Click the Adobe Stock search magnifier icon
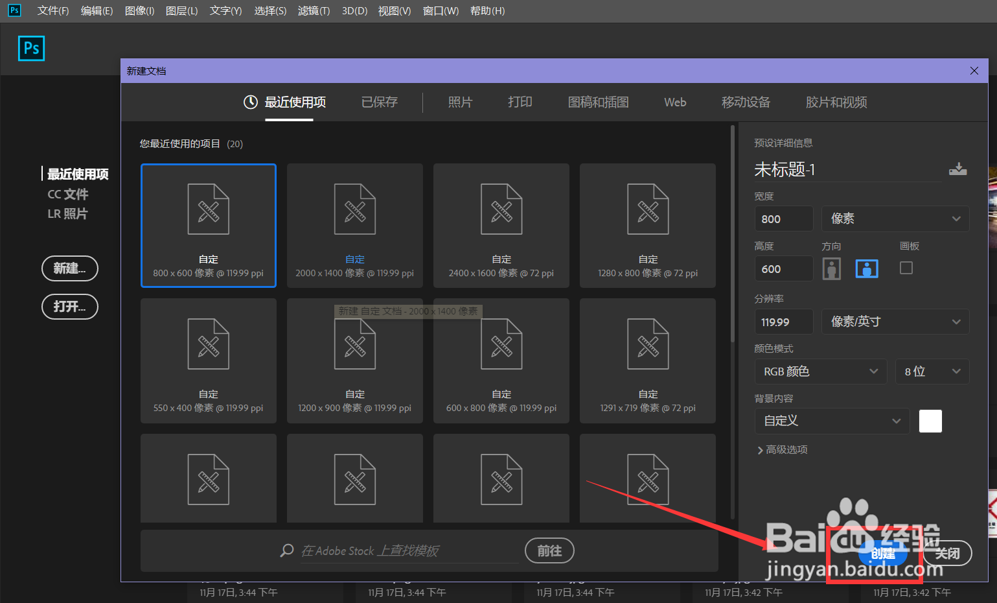The image size is (997, 603). (286, 550)
